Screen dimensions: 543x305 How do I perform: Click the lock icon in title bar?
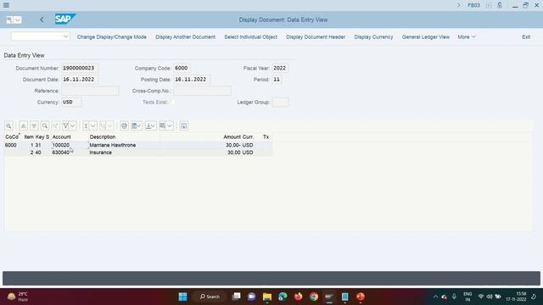[x=500, y=5]
